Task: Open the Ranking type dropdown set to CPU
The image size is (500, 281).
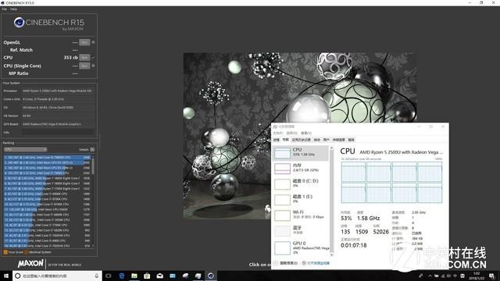Action: [25, 149]
